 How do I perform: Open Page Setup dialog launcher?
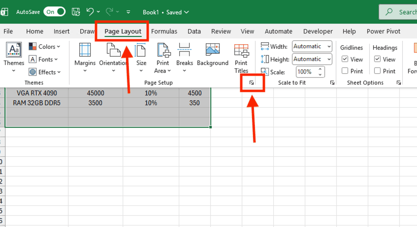(x=252, y=83)
